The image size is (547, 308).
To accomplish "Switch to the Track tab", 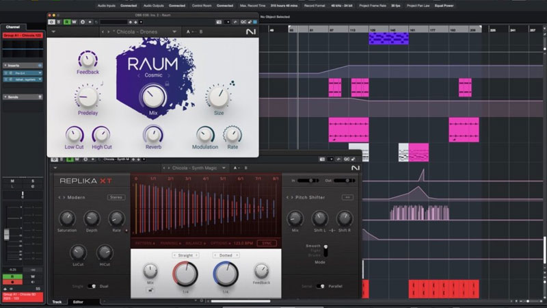I will pyautogui.click(x=57, y=302).
